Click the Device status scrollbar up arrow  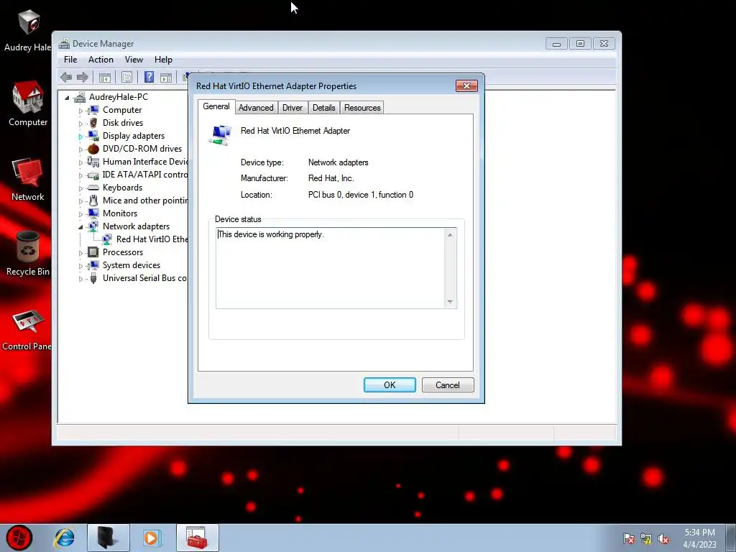[450, 235]
